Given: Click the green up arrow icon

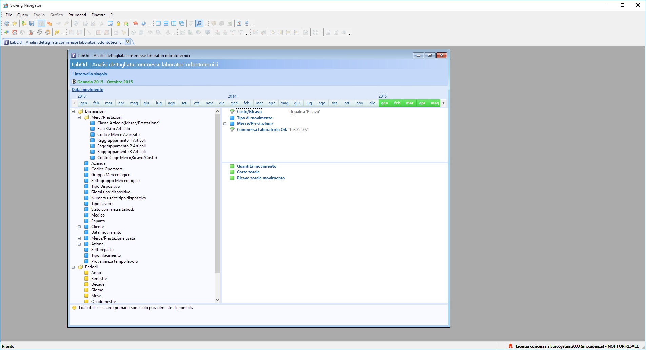Looking at the screenshot, I should pos(7,32).
